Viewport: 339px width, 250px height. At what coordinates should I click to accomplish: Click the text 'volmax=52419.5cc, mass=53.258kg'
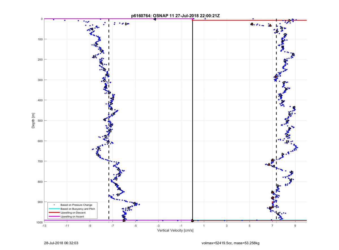tap(231, 243)
